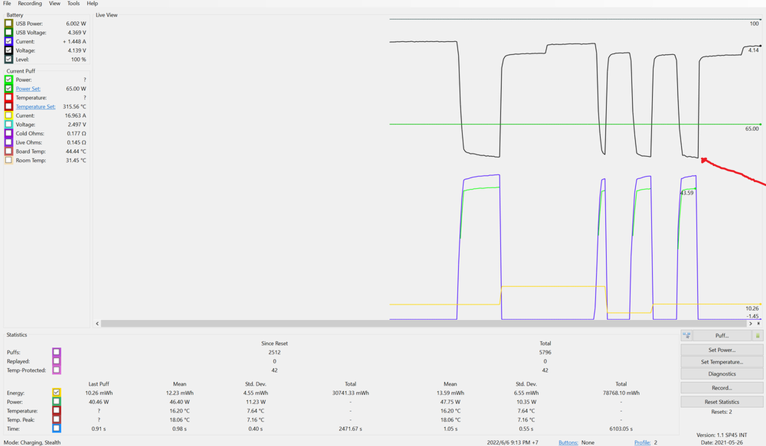Enable the Board Temp checkbox
Image resolution: width=766 pixels, height=446 pixels.
8,151
